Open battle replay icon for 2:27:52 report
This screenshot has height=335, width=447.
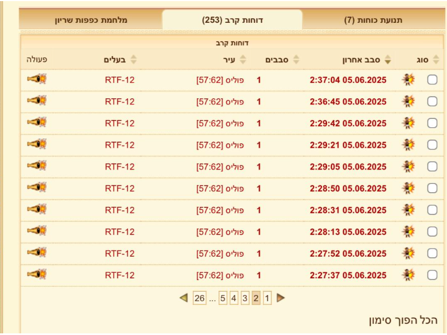click(37, 252)
